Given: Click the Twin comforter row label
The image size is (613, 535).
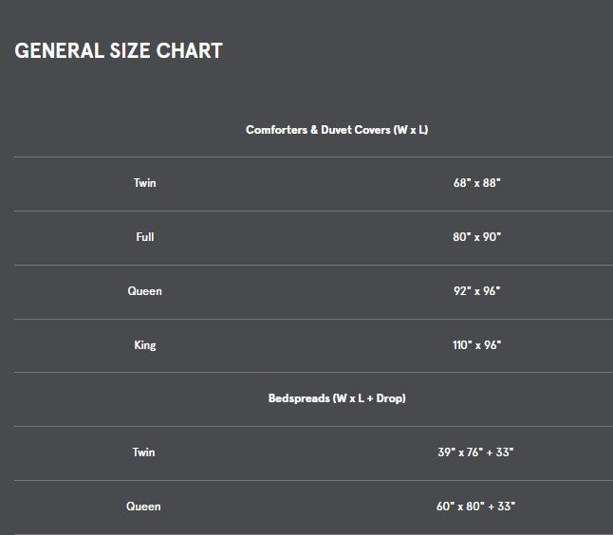Looking at the screenshot, I should tap(144, 183).
